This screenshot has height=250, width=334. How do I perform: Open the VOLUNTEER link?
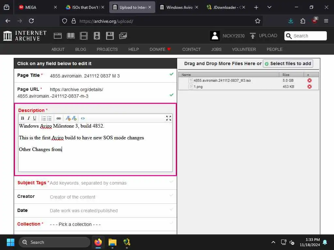click(x=244, y=49)
